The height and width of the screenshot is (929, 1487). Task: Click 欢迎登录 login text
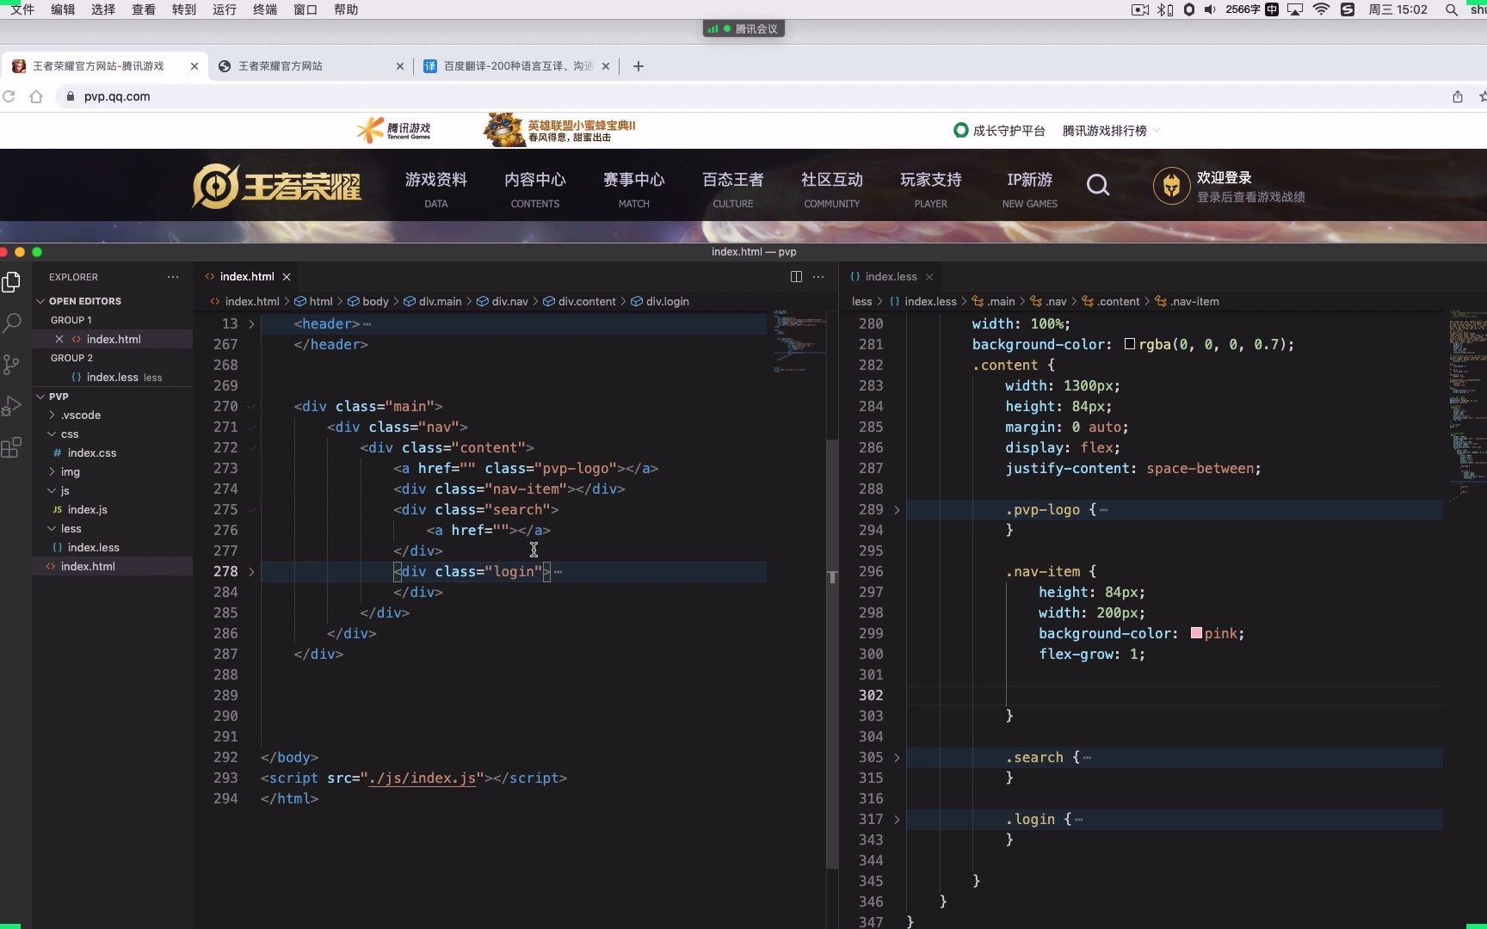pos(1225,178)
